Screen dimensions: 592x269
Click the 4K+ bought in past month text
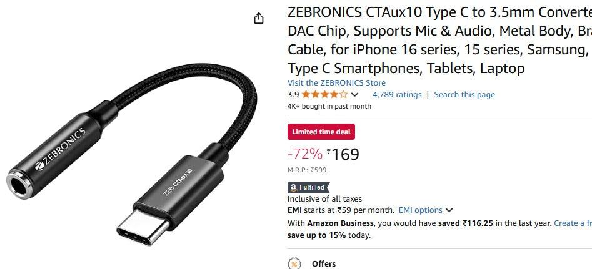[329, 106]
